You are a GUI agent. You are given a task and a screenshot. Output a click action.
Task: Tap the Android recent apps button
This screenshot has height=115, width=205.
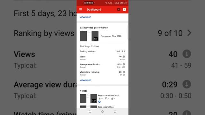point(90,111)
